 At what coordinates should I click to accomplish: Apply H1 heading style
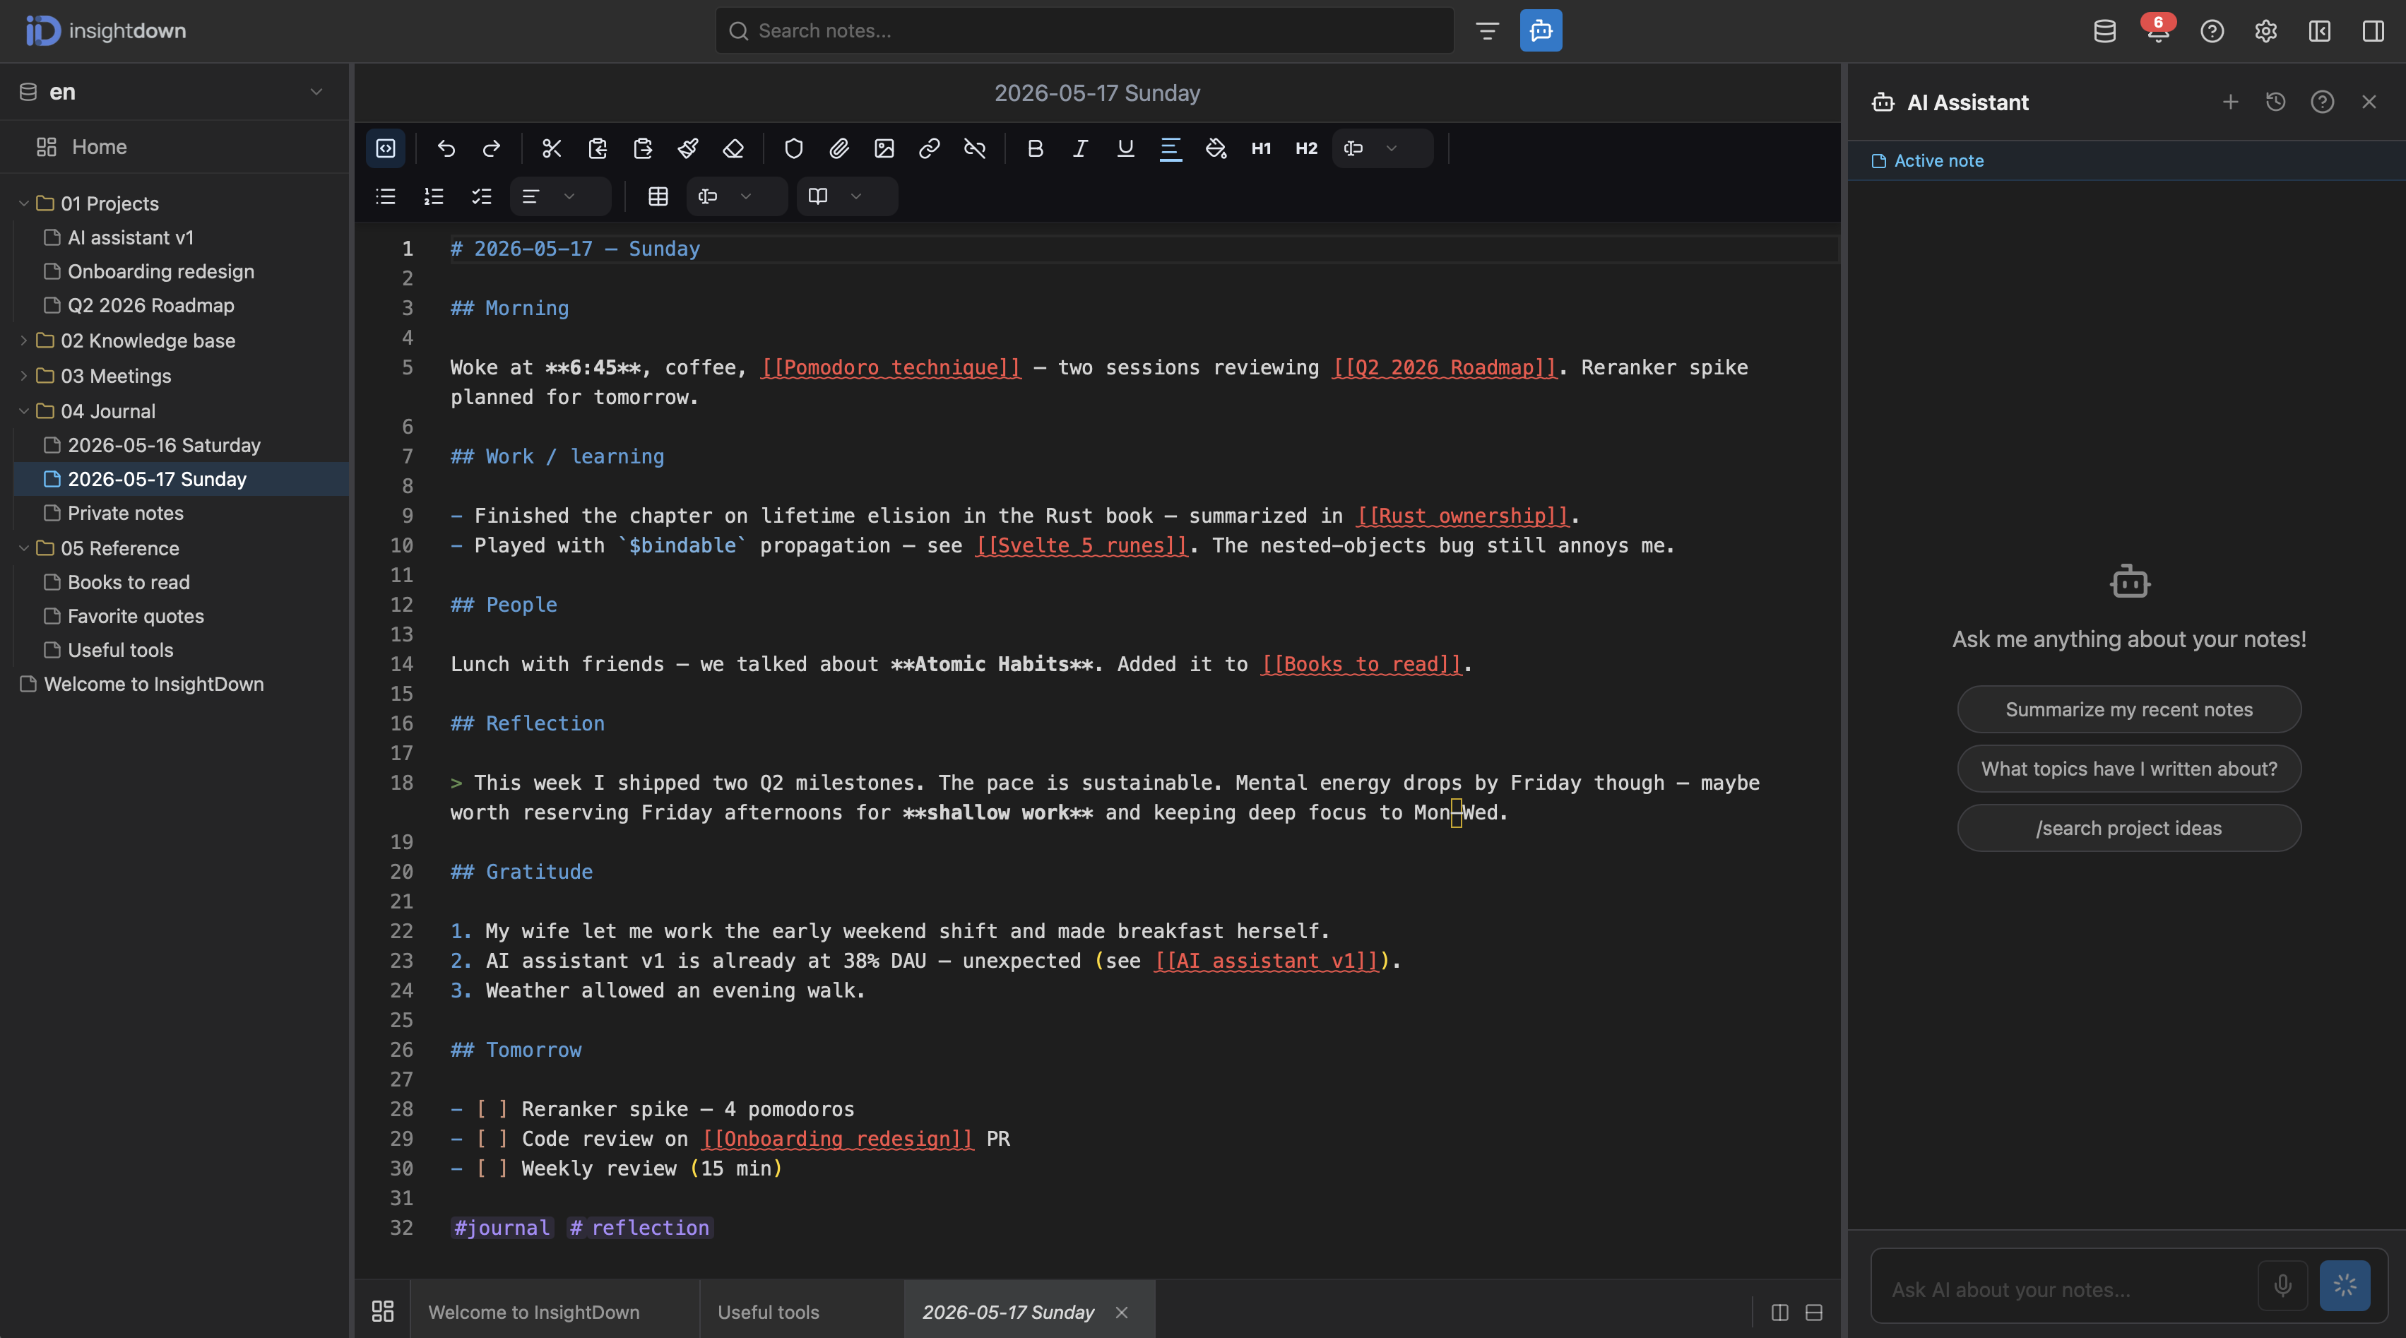pyautogui.click(x=1261, y=148)
